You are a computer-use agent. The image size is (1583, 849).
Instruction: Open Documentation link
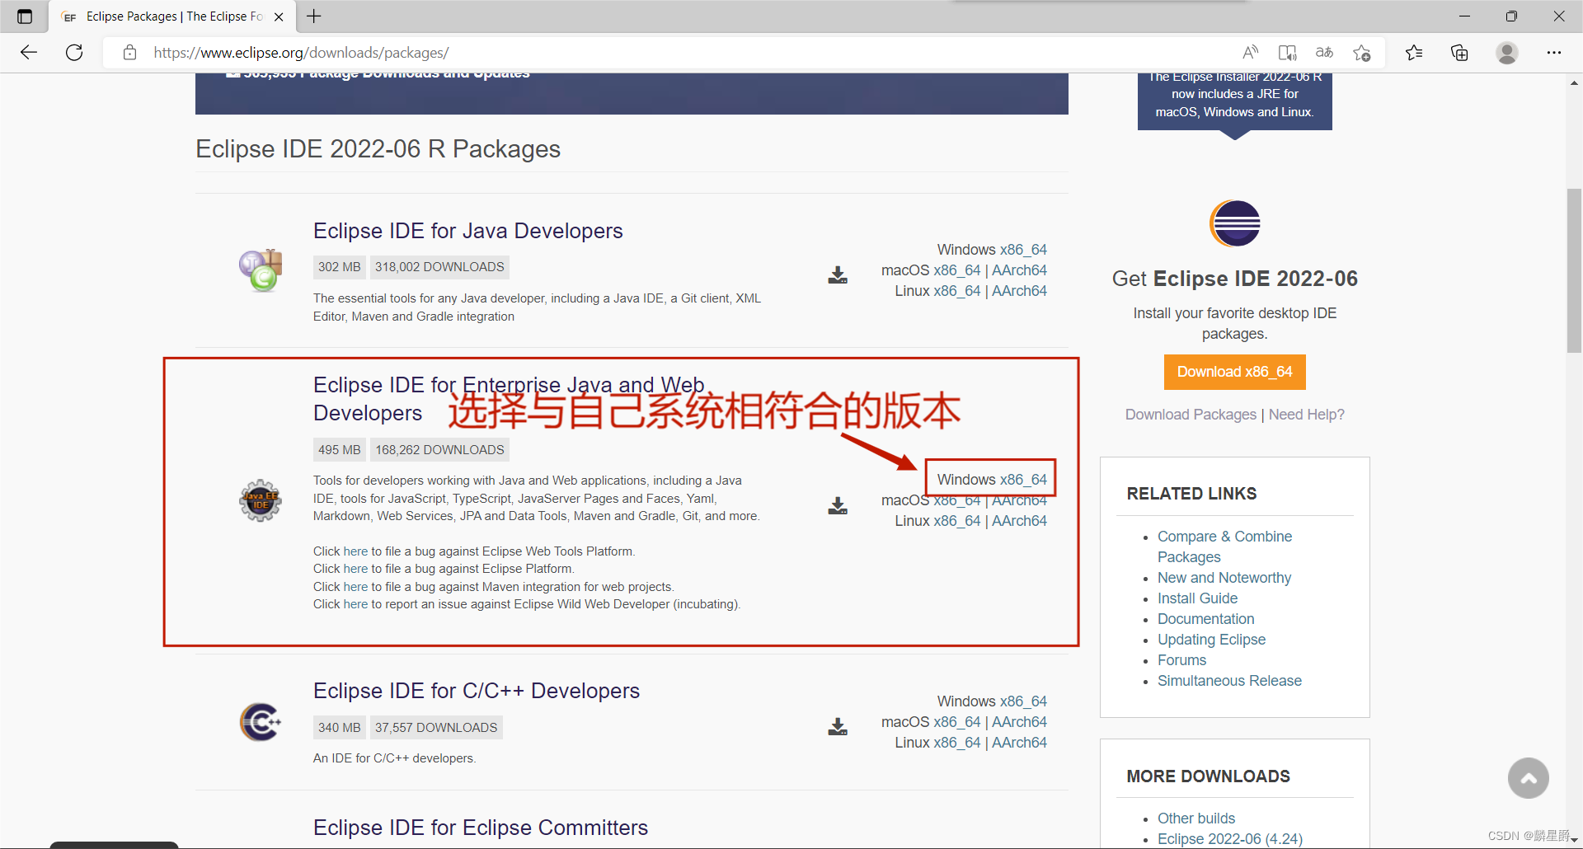click(x=1205, y=619)
